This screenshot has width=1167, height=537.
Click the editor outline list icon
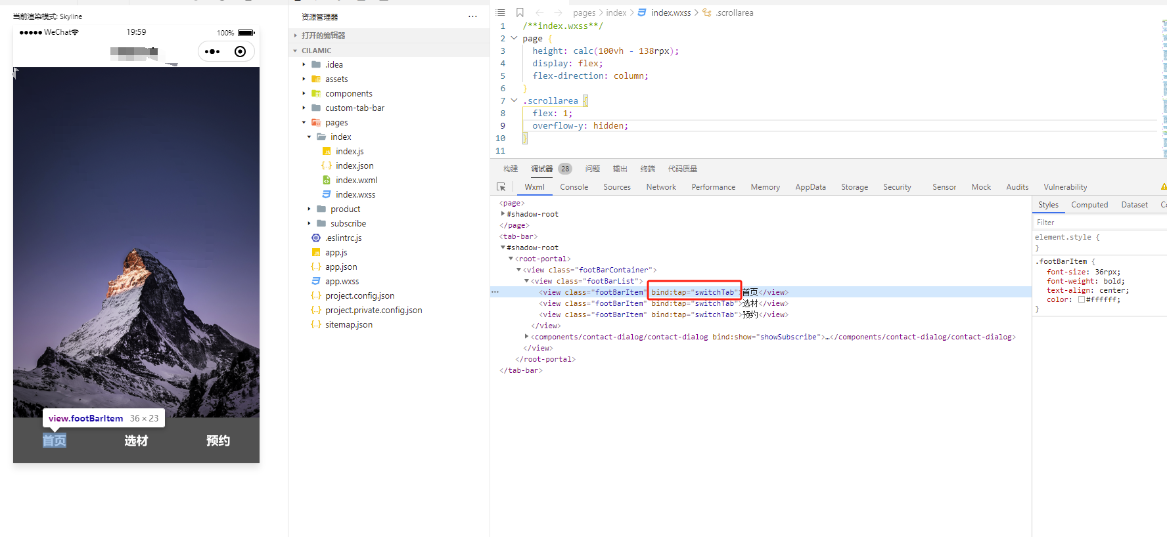tap(500, 12)
